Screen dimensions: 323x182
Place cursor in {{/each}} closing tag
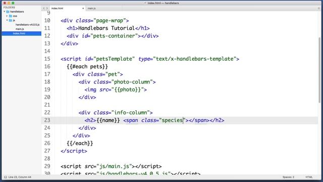[x=80, y=143]
